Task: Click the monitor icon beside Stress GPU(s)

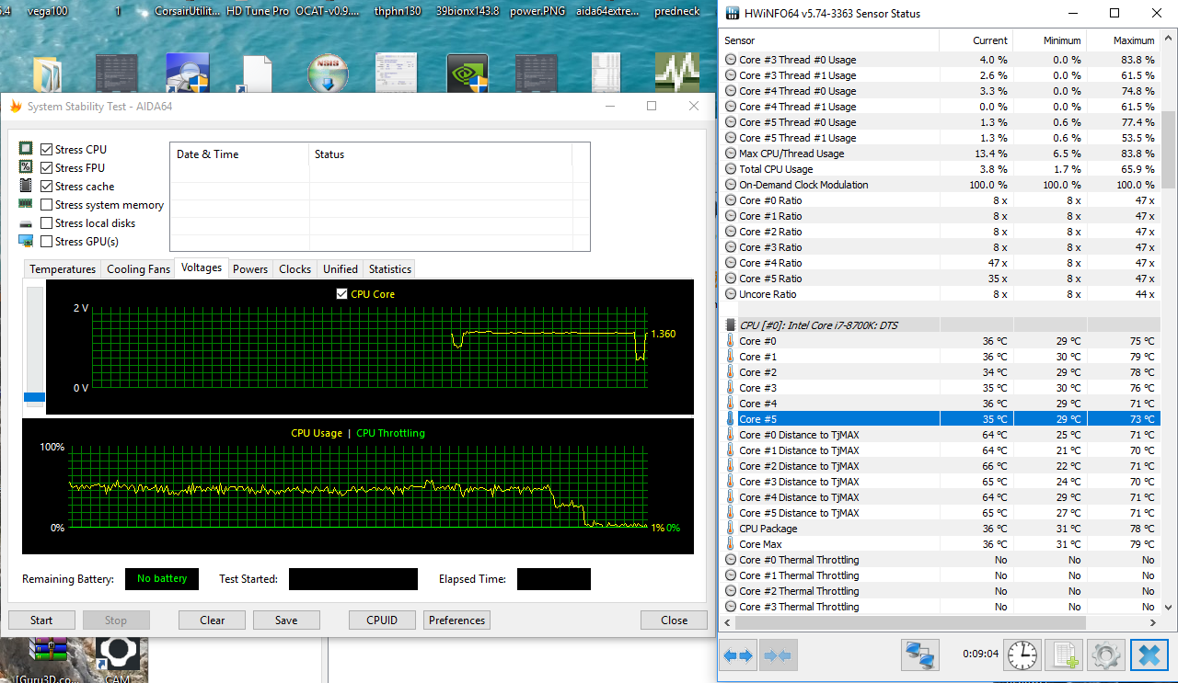Action: click(x=26, y=241)
